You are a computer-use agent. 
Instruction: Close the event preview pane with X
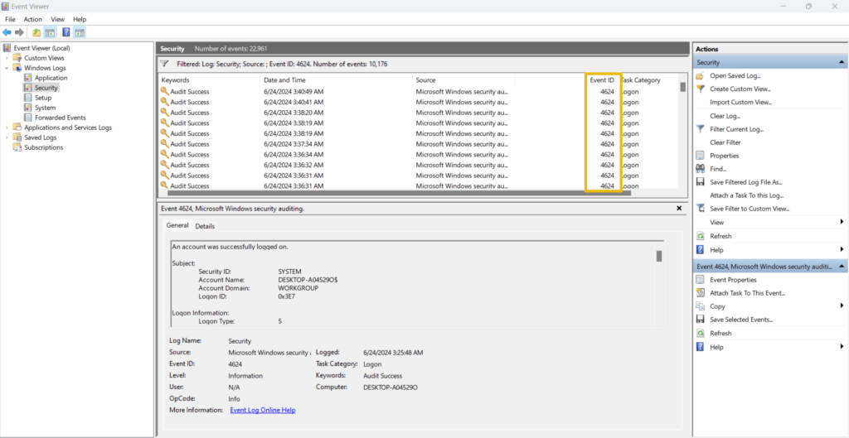(679, 208)
